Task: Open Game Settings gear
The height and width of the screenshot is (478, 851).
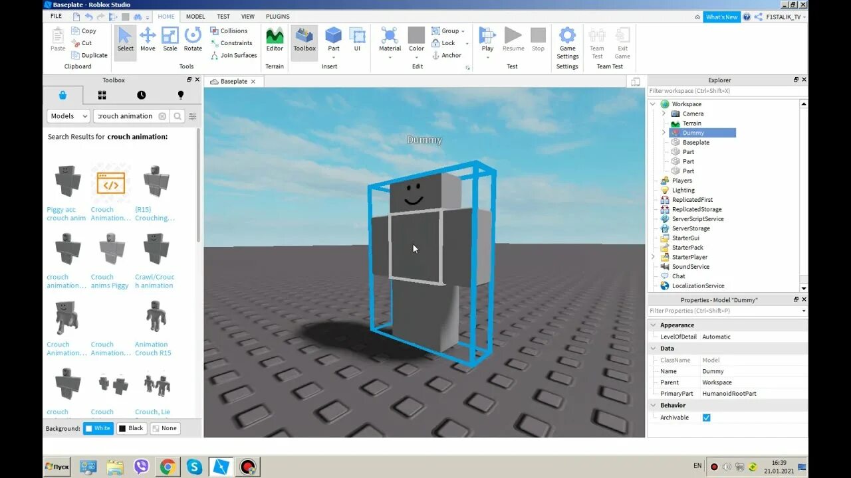Action: pos(567,42)
